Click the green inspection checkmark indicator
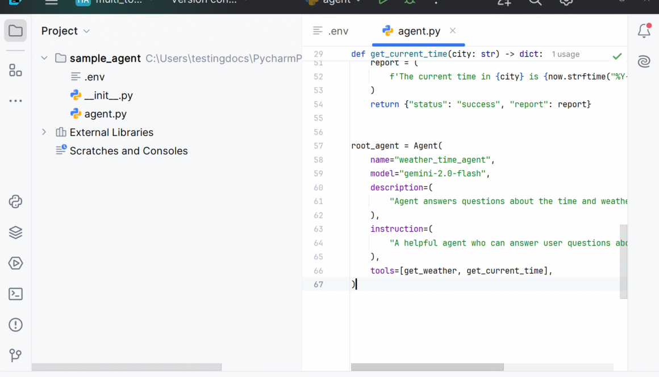Screen dimensions: 659x377 tap(618, 57)
